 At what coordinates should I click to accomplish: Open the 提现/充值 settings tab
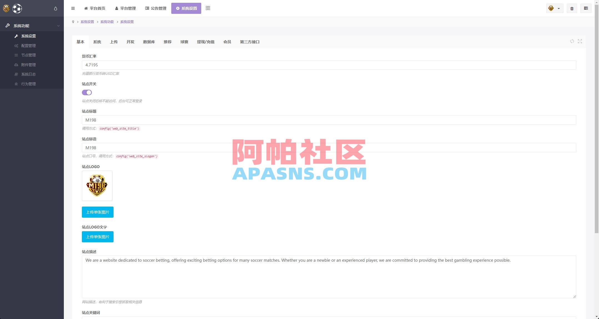[x=206, y=42]
